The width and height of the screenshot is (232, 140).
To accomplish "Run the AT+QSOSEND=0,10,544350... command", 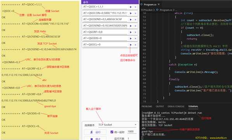I will click(x=131, y=26).
